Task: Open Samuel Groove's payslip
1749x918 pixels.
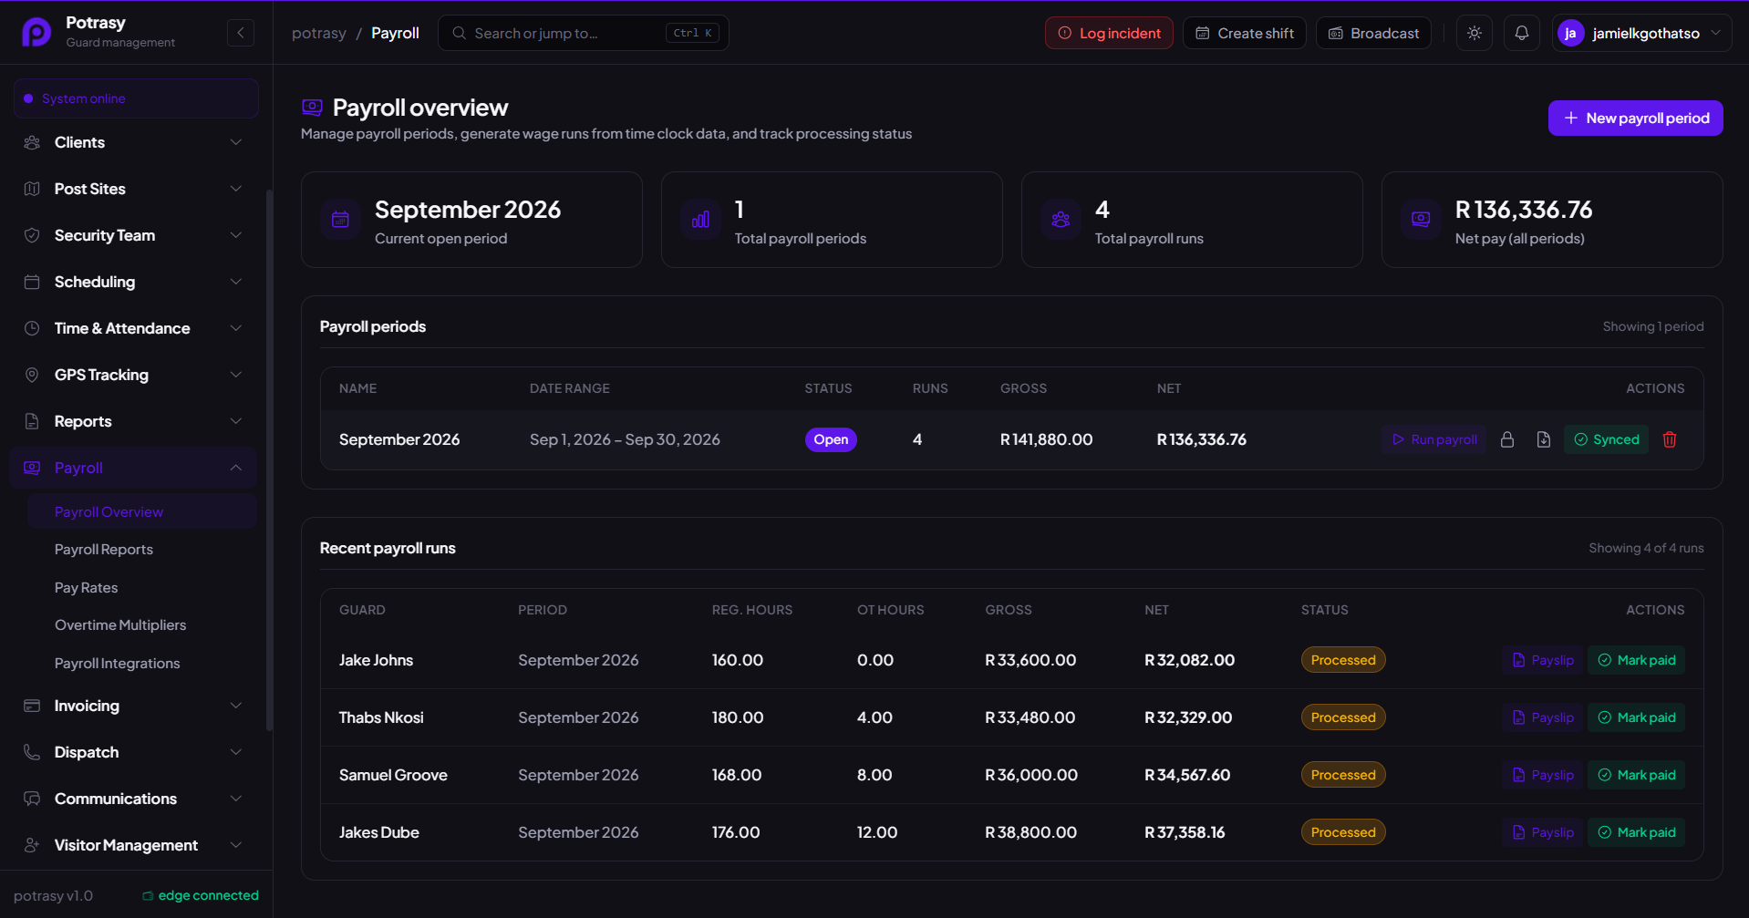Action: tap(1543, 775)
